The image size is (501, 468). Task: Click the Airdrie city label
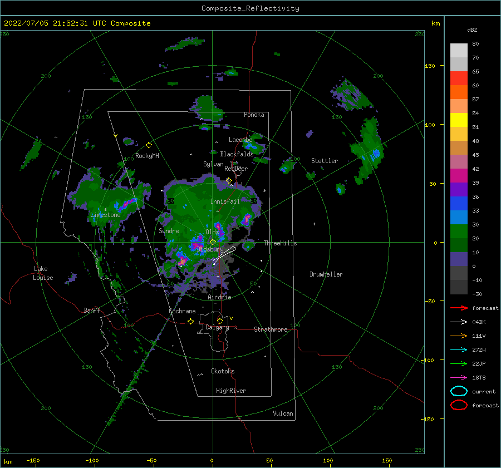(219, 297)
